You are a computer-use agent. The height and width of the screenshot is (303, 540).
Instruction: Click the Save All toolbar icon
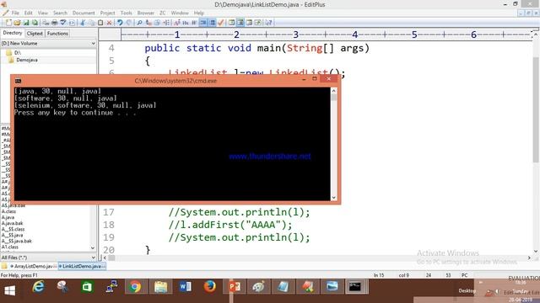pyautogui.click(x=35, y=23)
